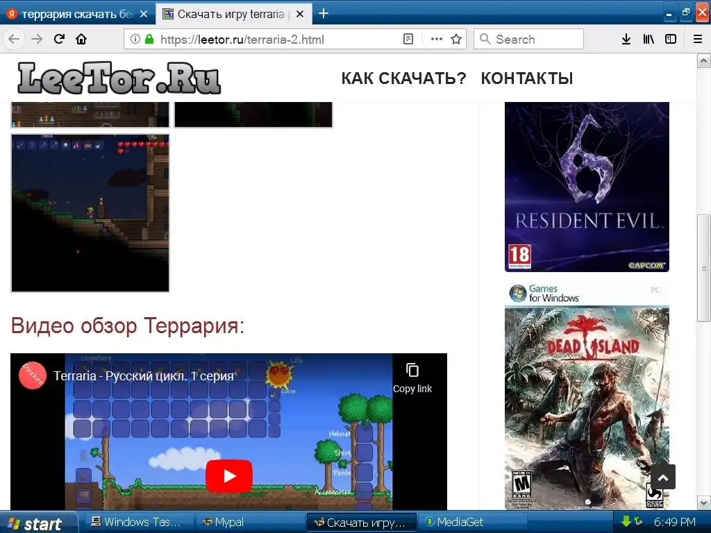Click the YouTube channel avatar icon
Viewport: 711px width, 533px height.
(x=33, y=375)
